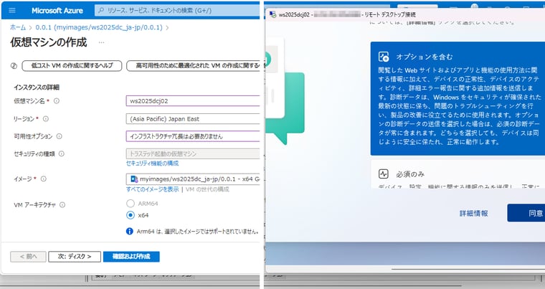Select the x64 radio button
This screenshot has width=545, height=289.
point(131,215)
